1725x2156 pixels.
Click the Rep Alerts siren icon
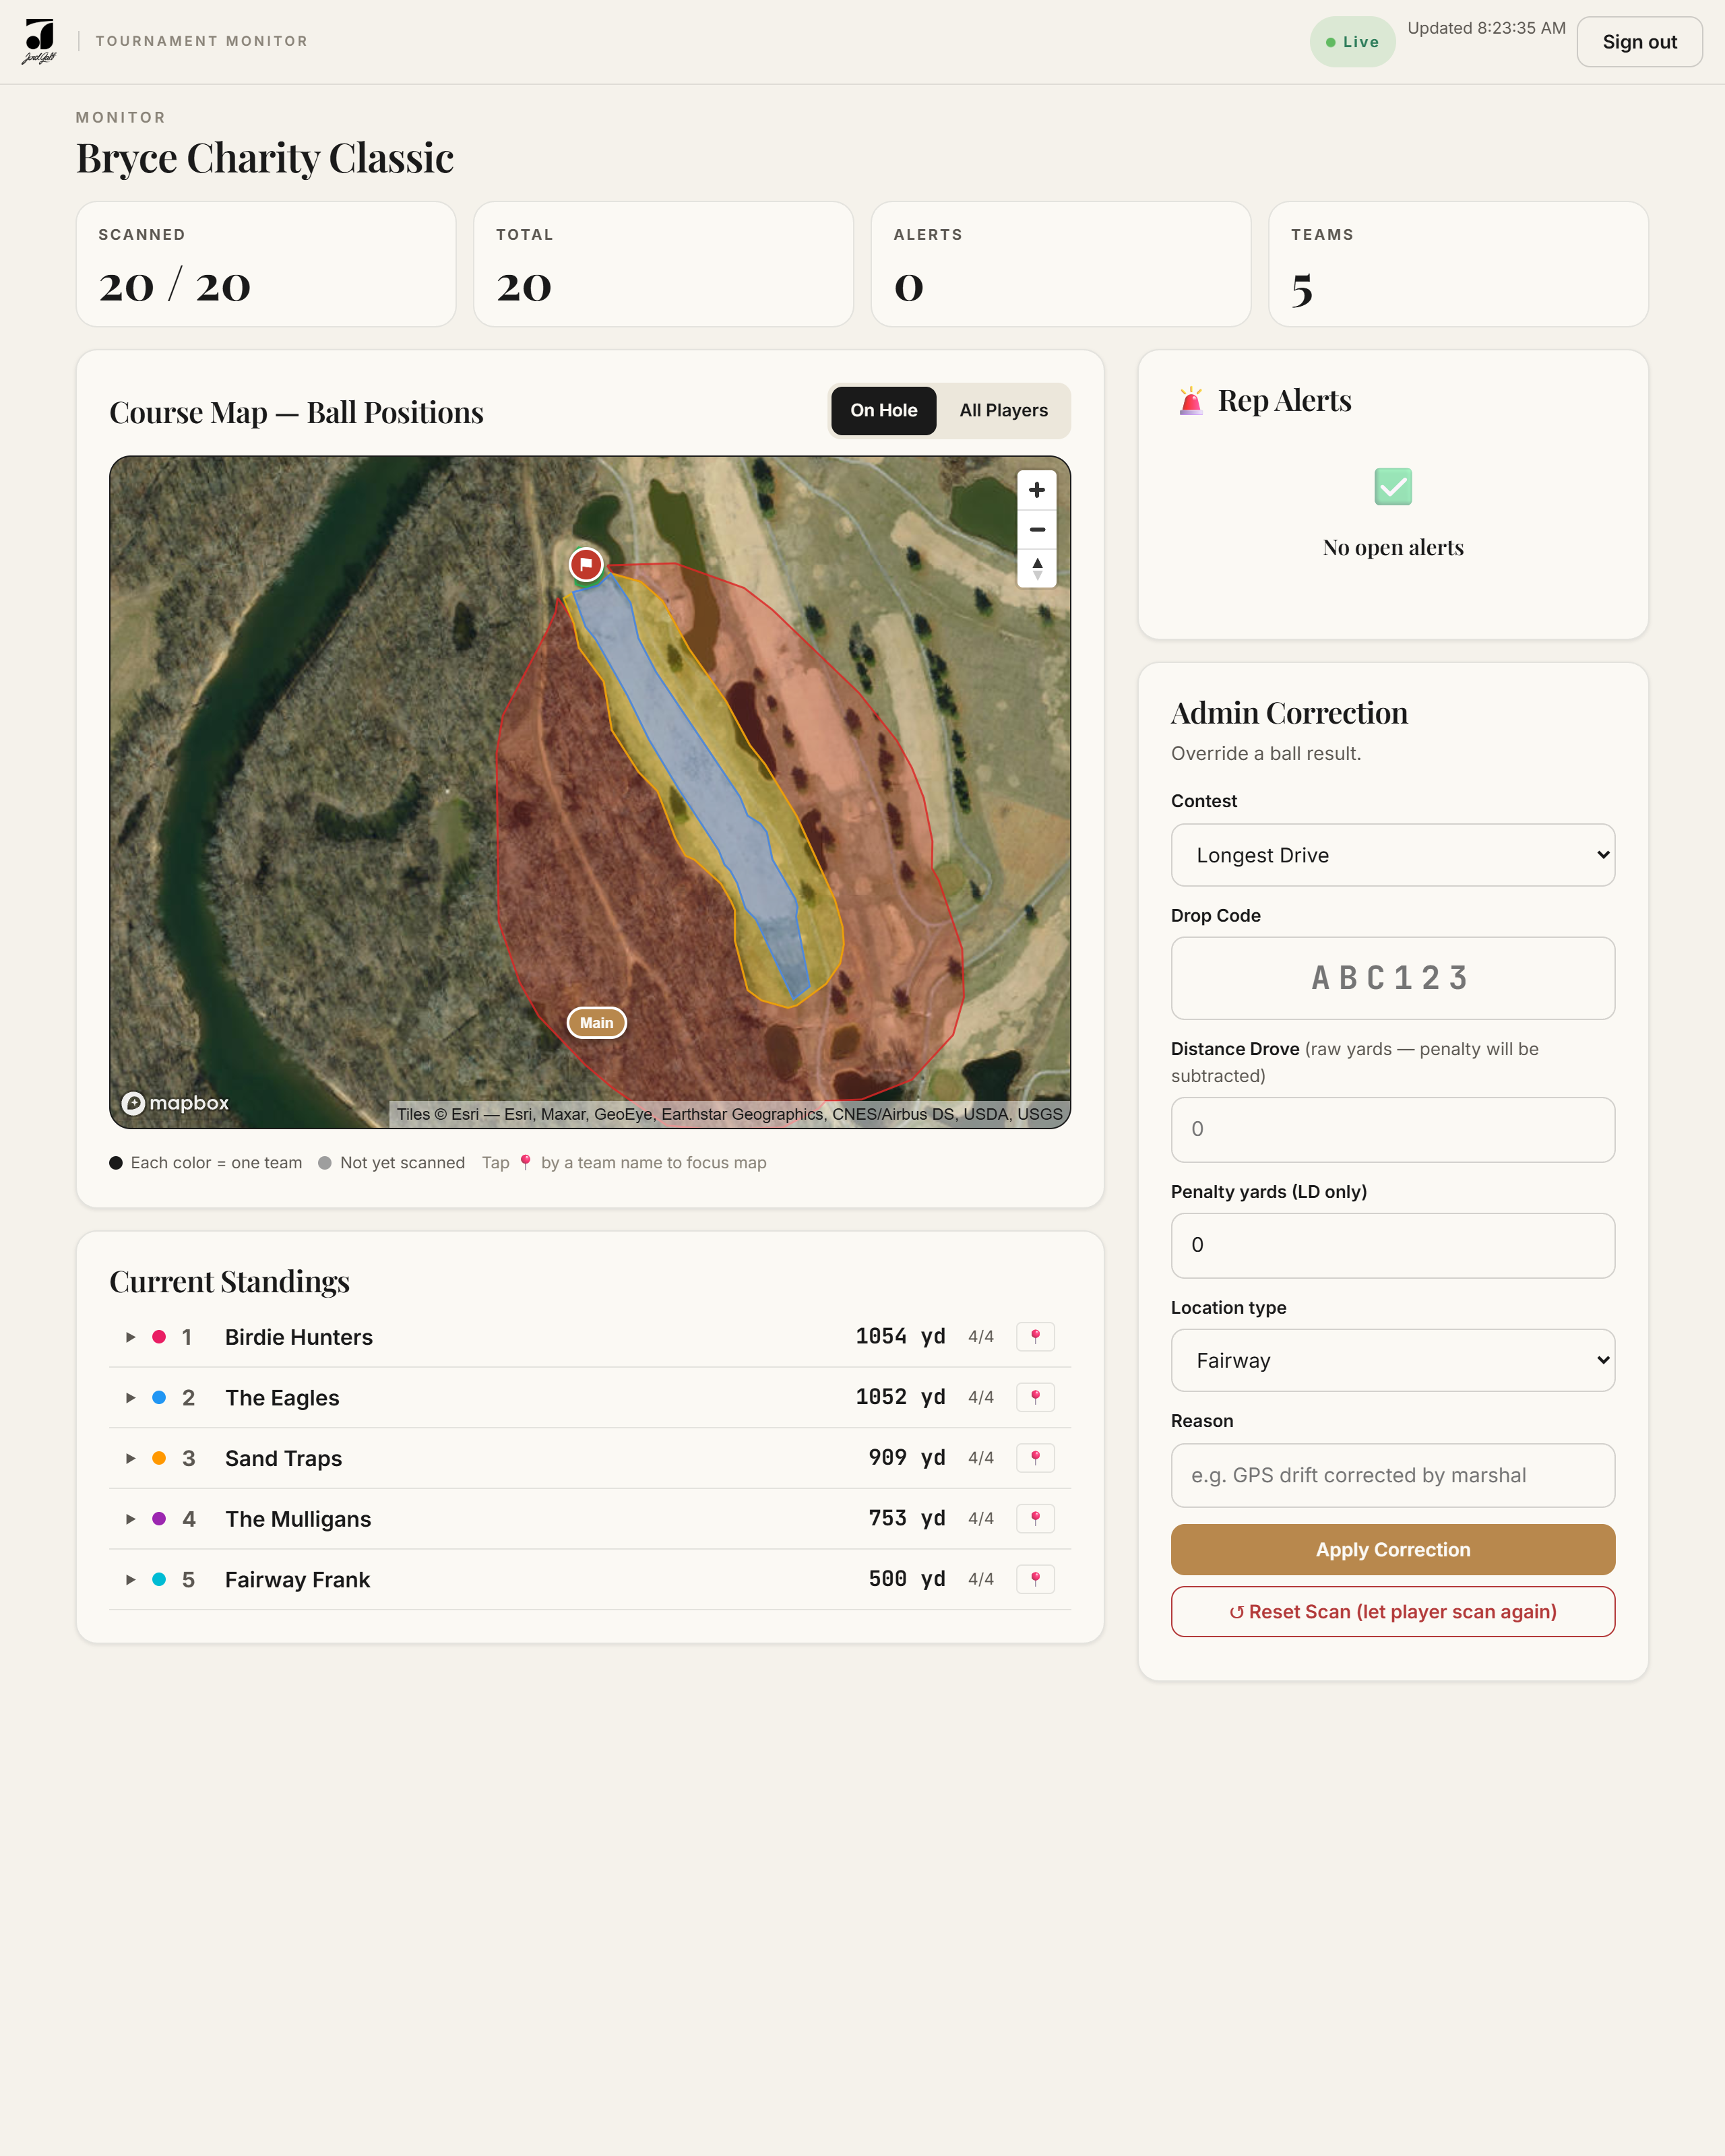click(1190, 401)
